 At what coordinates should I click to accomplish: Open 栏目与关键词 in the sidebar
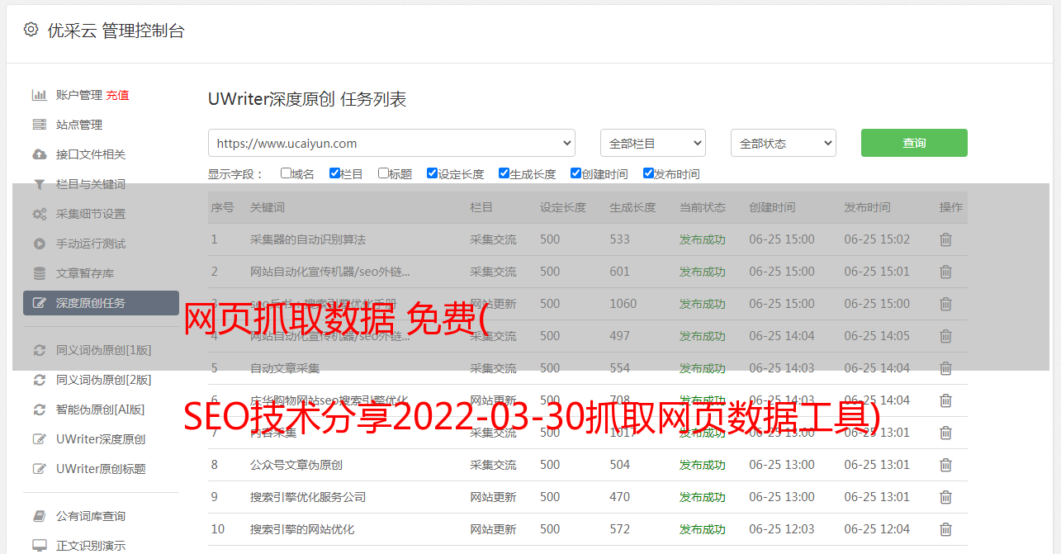pyautogui.click(x=91, y=184)
